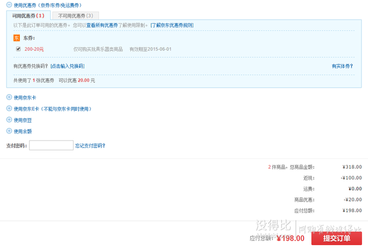Screen dimensions: 368x250
Task: Click the -¥20.00 商品优惠 value
Action: point(353,199)
